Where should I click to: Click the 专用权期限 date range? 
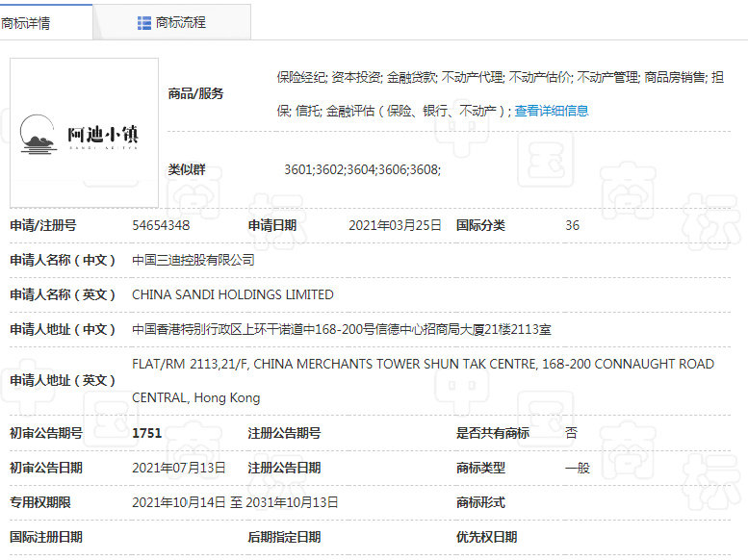(235, 502)
